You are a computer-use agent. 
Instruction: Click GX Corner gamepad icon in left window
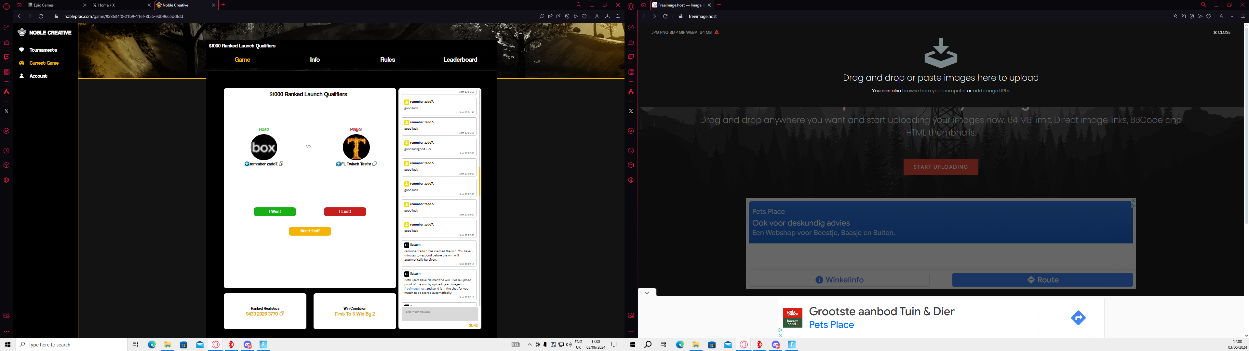pos(20,5)
